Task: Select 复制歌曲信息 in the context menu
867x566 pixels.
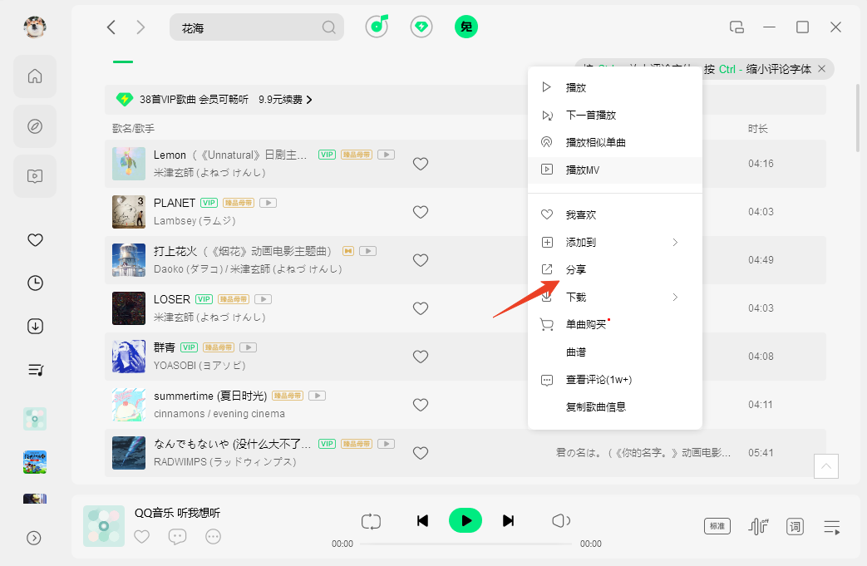Action: click(615, 406)
